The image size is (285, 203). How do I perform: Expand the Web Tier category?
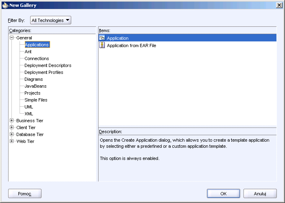click(x=12, y=141)
